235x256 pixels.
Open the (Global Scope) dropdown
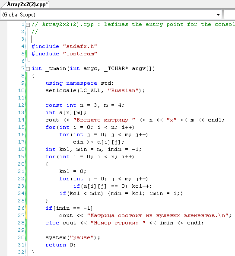coord(218,15)
